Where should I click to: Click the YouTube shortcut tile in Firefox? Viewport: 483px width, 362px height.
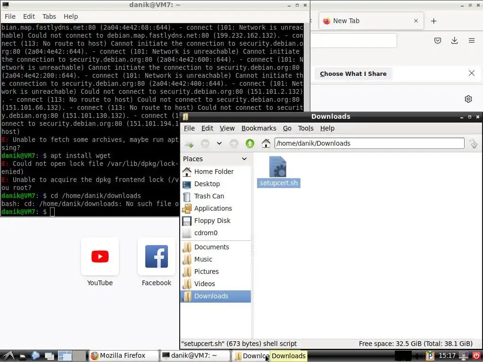[x=100, y=256]
